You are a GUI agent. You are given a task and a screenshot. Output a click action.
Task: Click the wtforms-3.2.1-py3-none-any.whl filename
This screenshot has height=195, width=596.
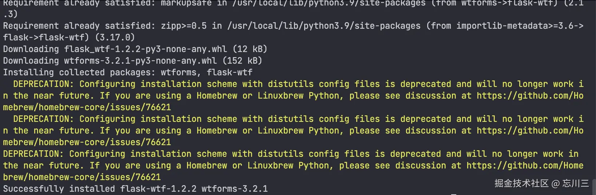[140, 61]
